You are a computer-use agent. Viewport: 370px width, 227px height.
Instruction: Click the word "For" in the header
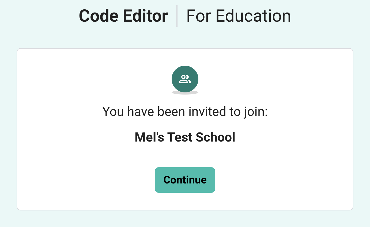(199, 16)
